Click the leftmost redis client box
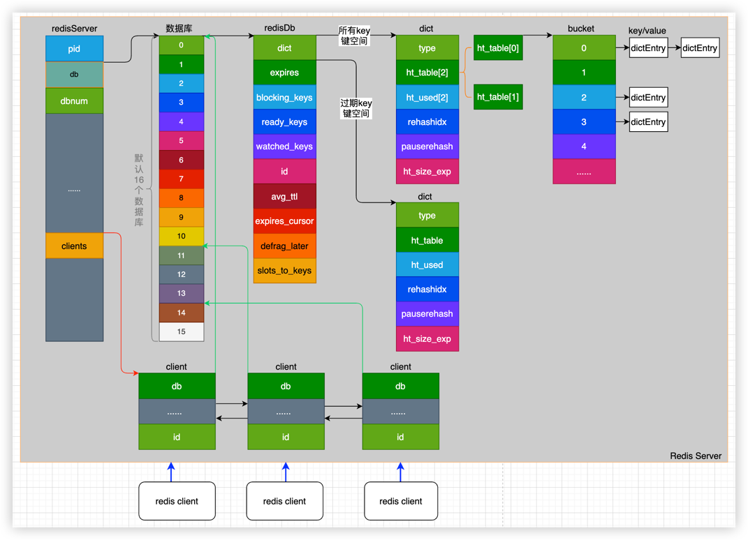Image resolution: width=748 pixels, height=540 pixels. (x=177, y=501)
